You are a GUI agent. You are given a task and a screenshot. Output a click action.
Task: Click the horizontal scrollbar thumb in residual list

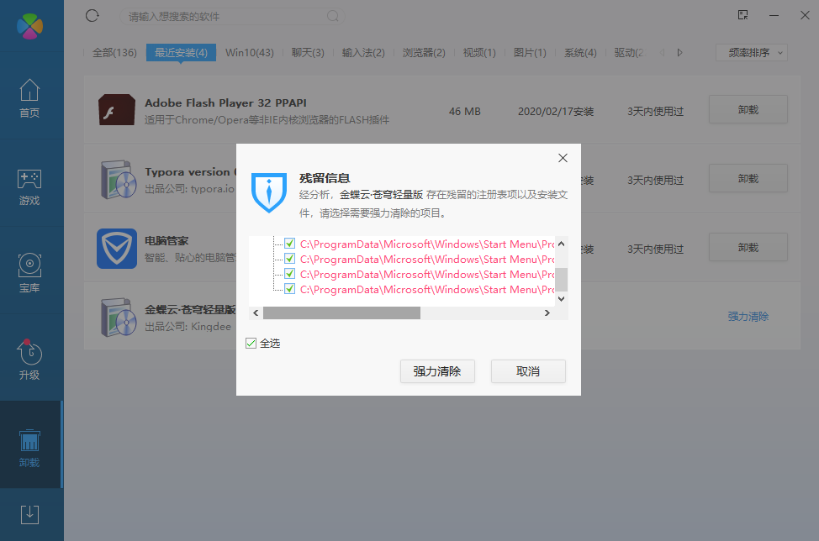[341, 313]
